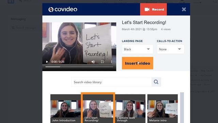This screenshot has width=218, height=123.
Task: Select the Melanie intro thumbnail
Action: point(162,109)
